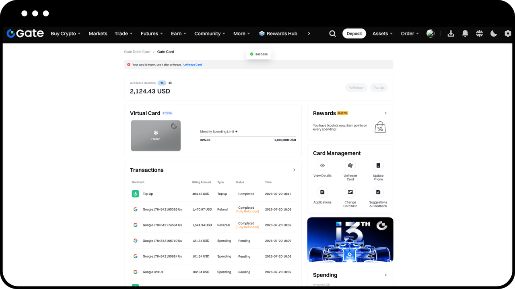Viewport: 515px width, 289px height.
Task: Click Google icon for 121.34 USD spending
Action: click(135, 241)
